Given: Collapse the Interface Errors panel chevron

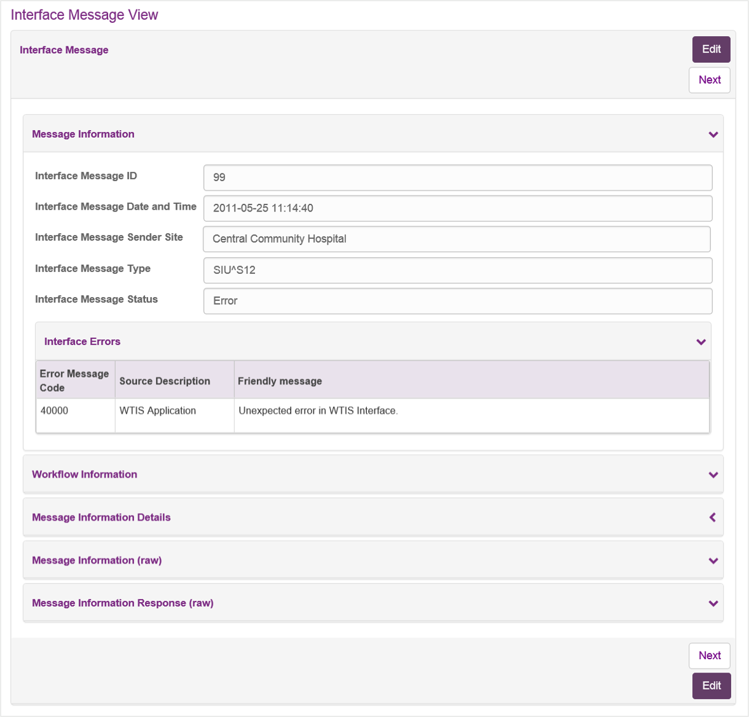Looking at the screenshot, I should (701, 342).
